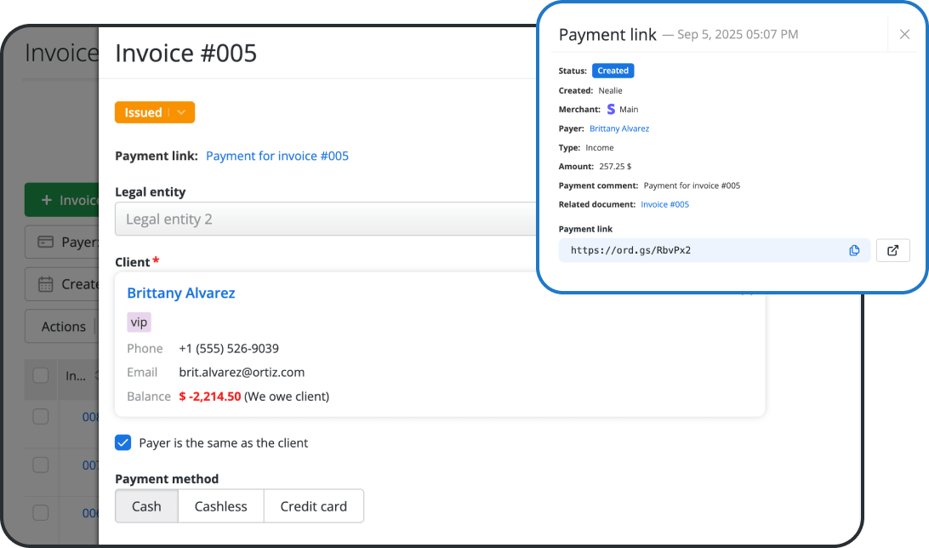929x548 pixels.
Task: Uncheck Payer is the same as the client
Action: 123,442
